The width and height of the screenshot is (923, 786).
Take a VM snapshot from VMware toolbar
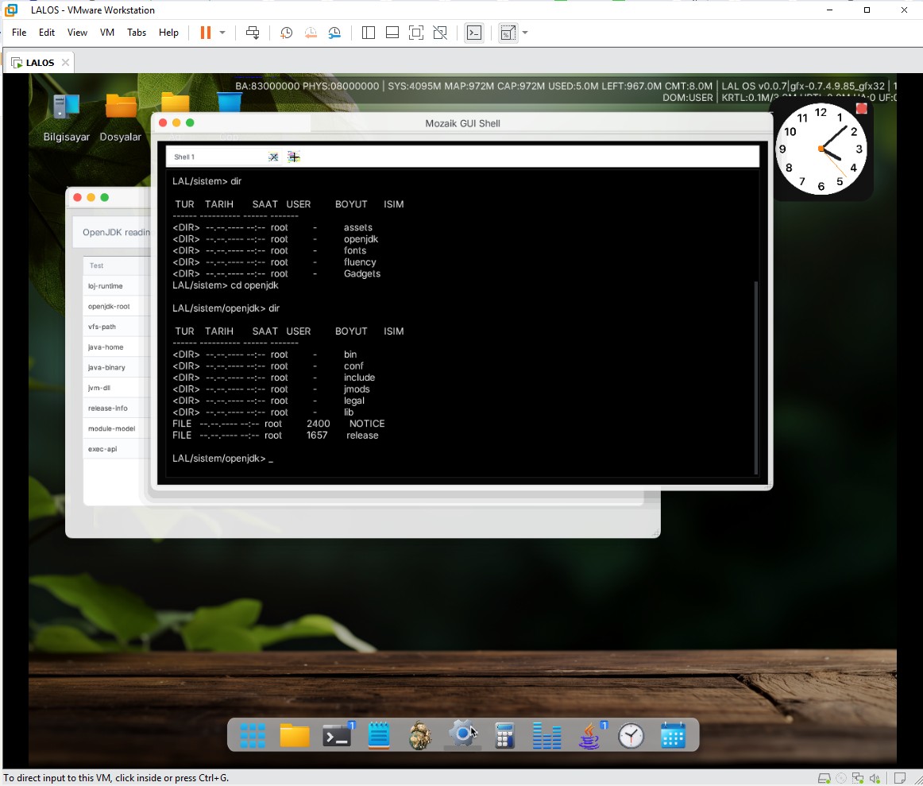click(x=286, y=33)
